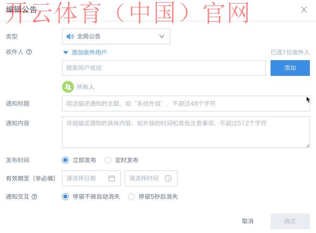Focus the 搜索用户或组 search field
This screenshot has width=316, height=233.
click(164, 68)
